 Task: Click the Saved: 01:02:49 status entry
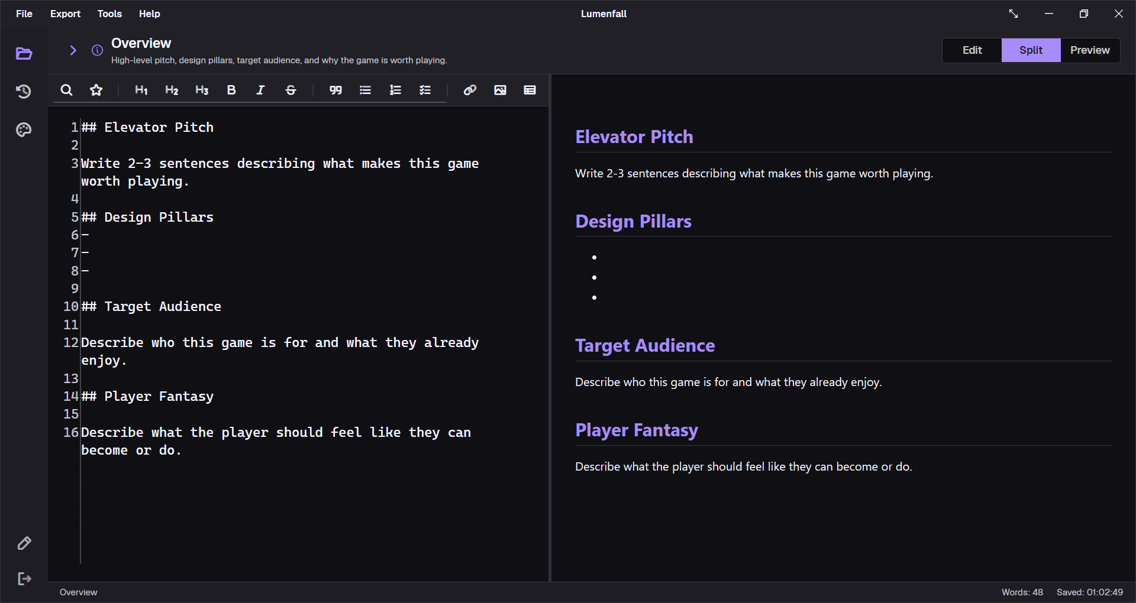[1089, 592]
